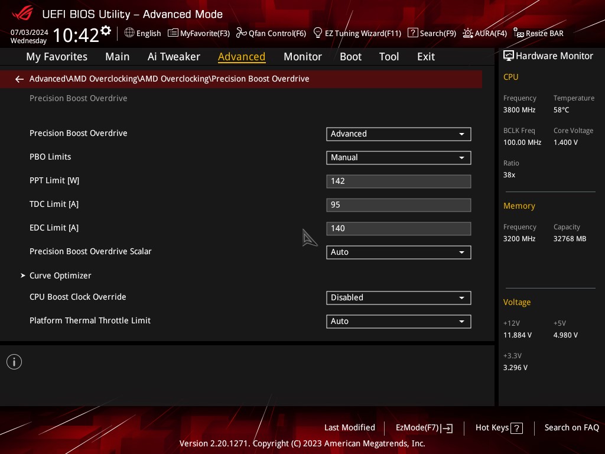Select English language option
Screen dimensions: 605x454
tap(148, 33)
